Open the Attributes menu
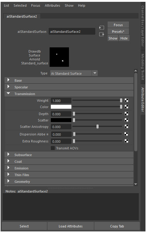Screen dimensions: 147x232 52,5
